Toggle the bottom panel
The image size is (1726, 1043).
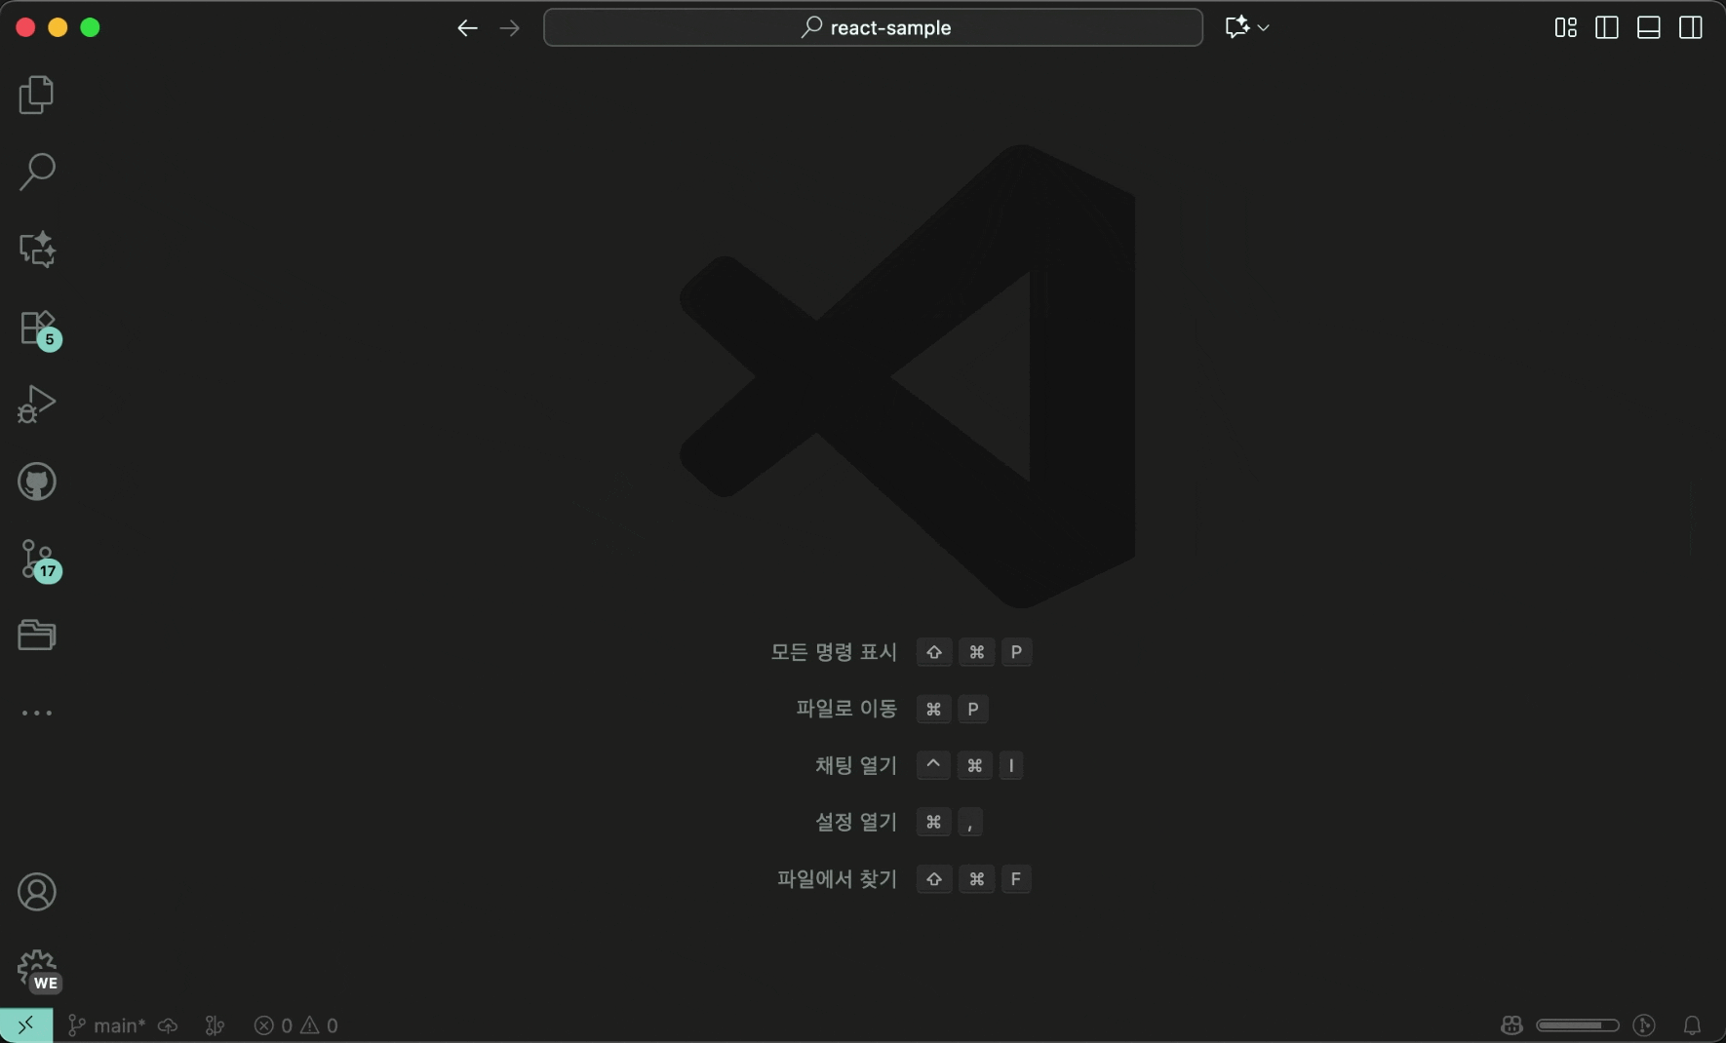1649,28
